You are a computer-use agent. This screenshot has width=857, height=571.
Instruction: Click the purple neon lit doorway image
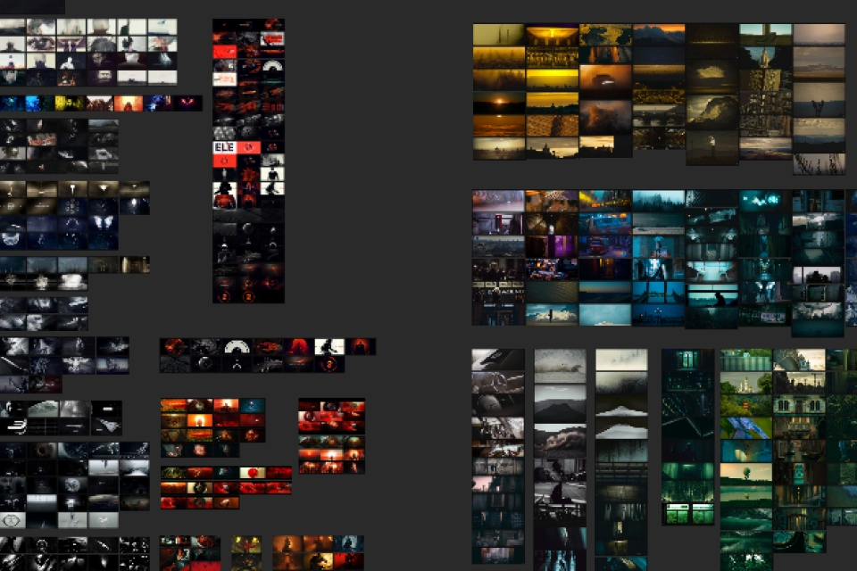pyautogui.click(x=552, y=246)
